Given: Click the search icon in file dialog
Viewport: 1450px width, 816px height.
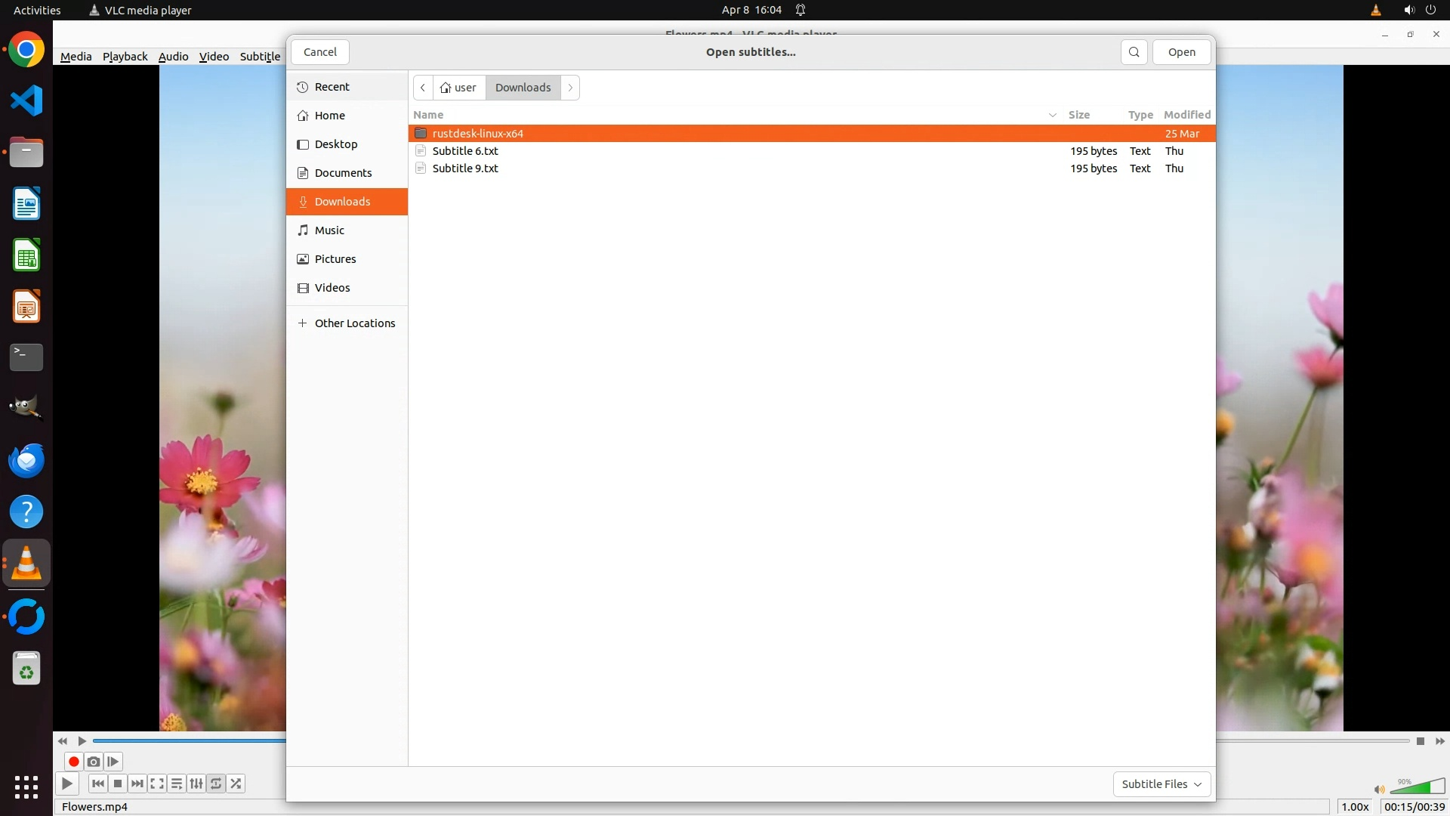Looking at the screenshot, I should [1134, 52].
